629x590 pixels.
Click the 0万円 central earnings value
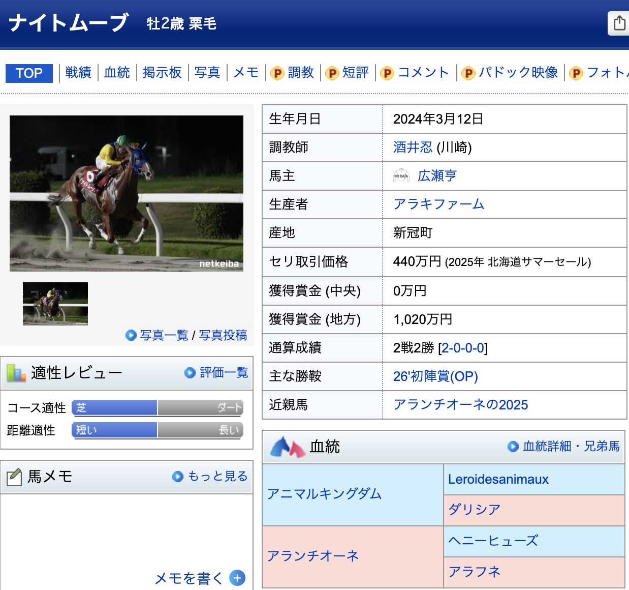(410, 291)
